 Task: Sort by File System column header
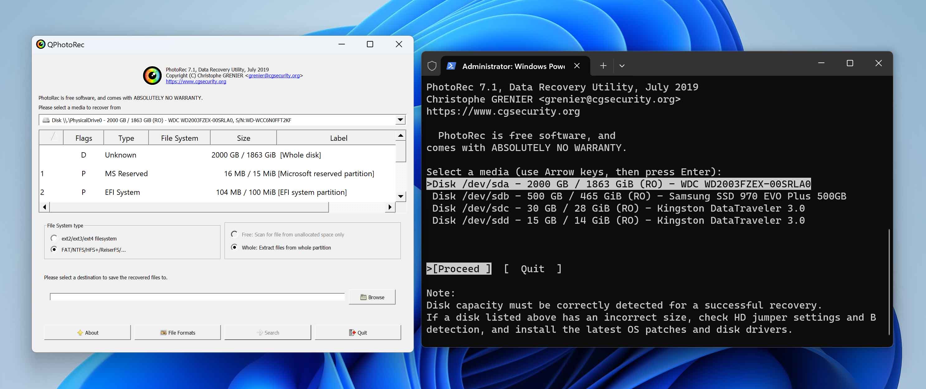tap(179, 138)
